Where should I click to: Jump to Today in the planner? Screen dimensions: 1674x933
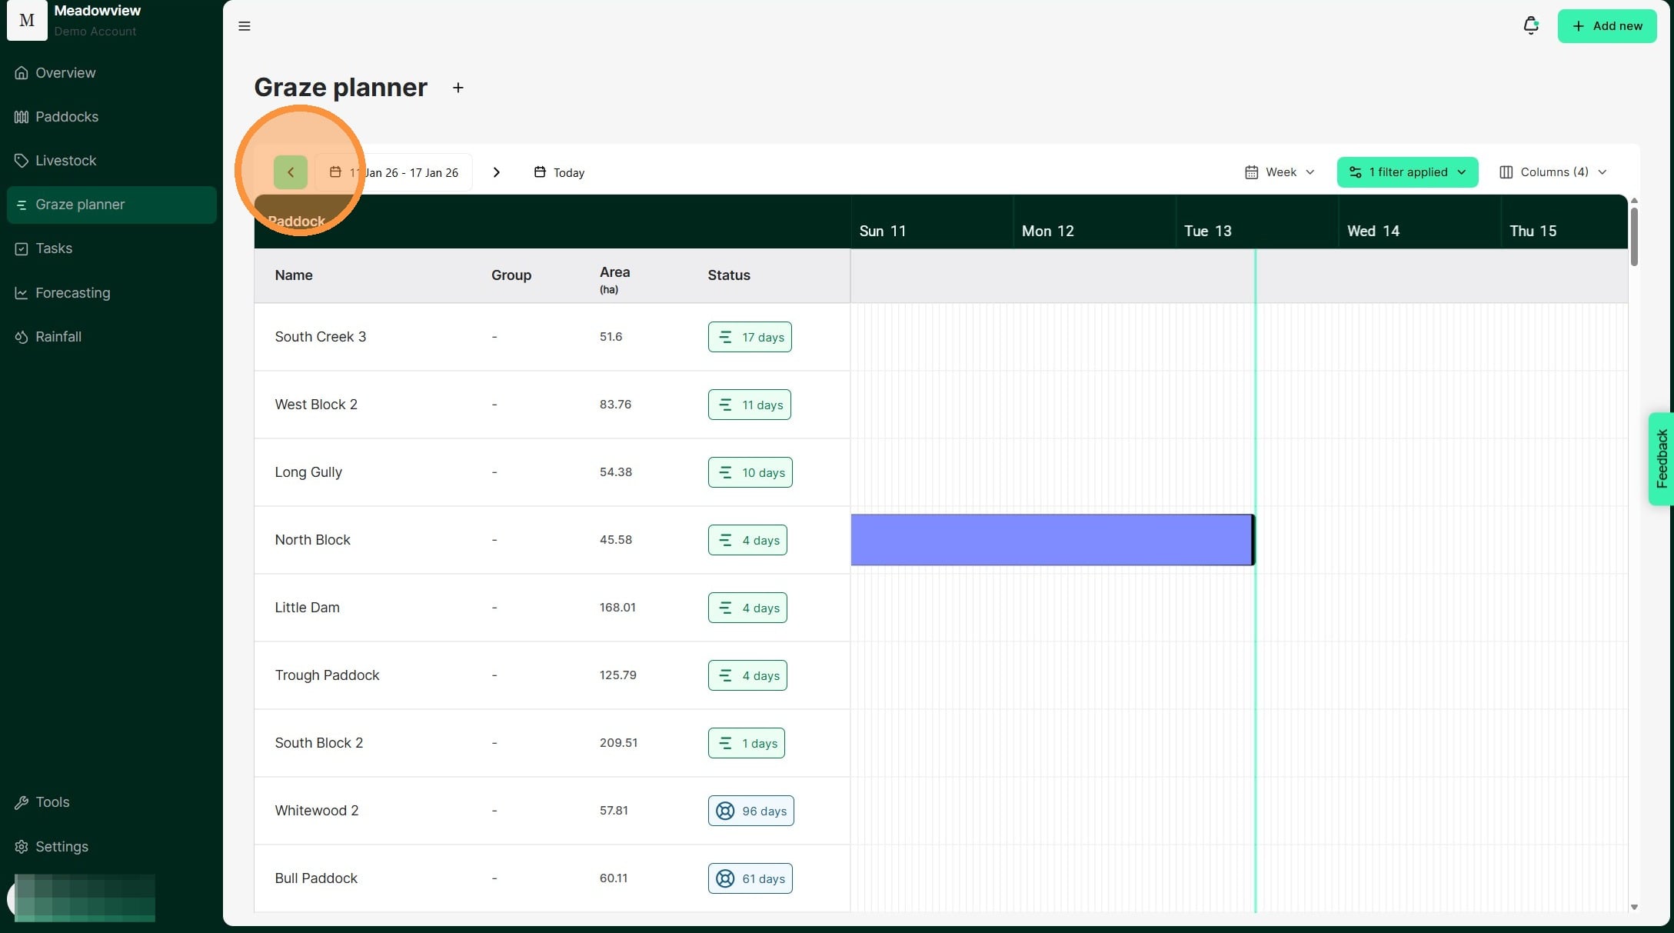(x=559, y=172)
